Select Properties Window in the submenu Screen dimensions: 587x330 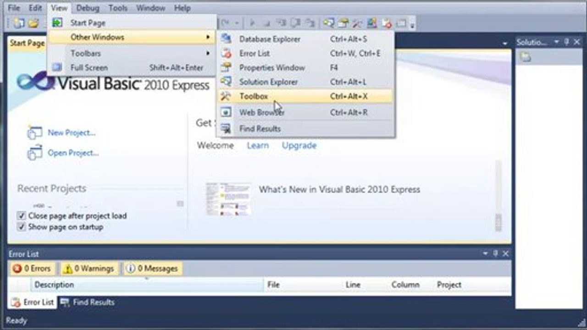click(305, 67)
